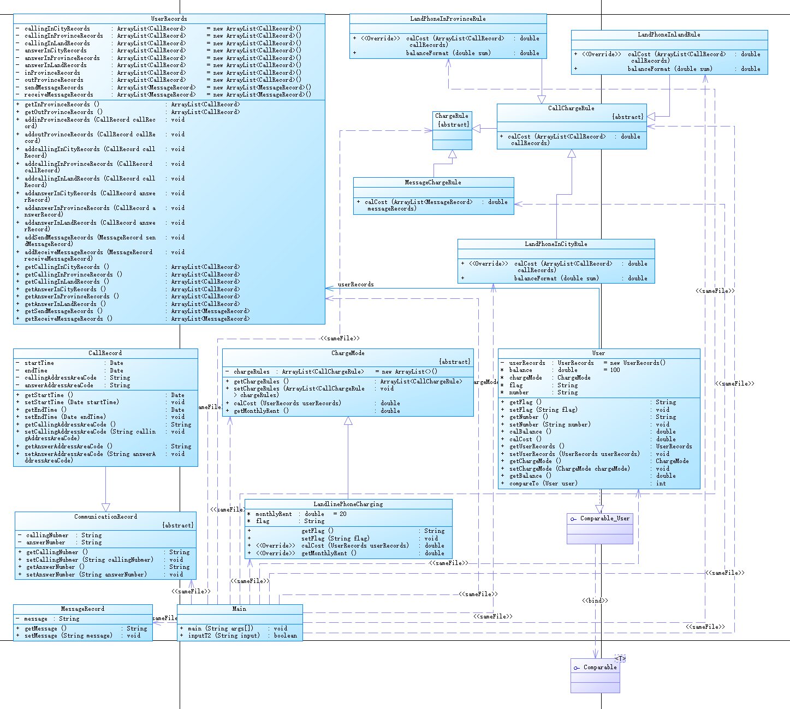
Task: Select setStartTime (Date startTime) in CallRecord
Action: 100,402
